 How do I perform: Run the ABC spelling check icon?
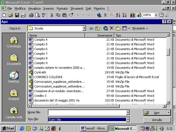point(44,15)
